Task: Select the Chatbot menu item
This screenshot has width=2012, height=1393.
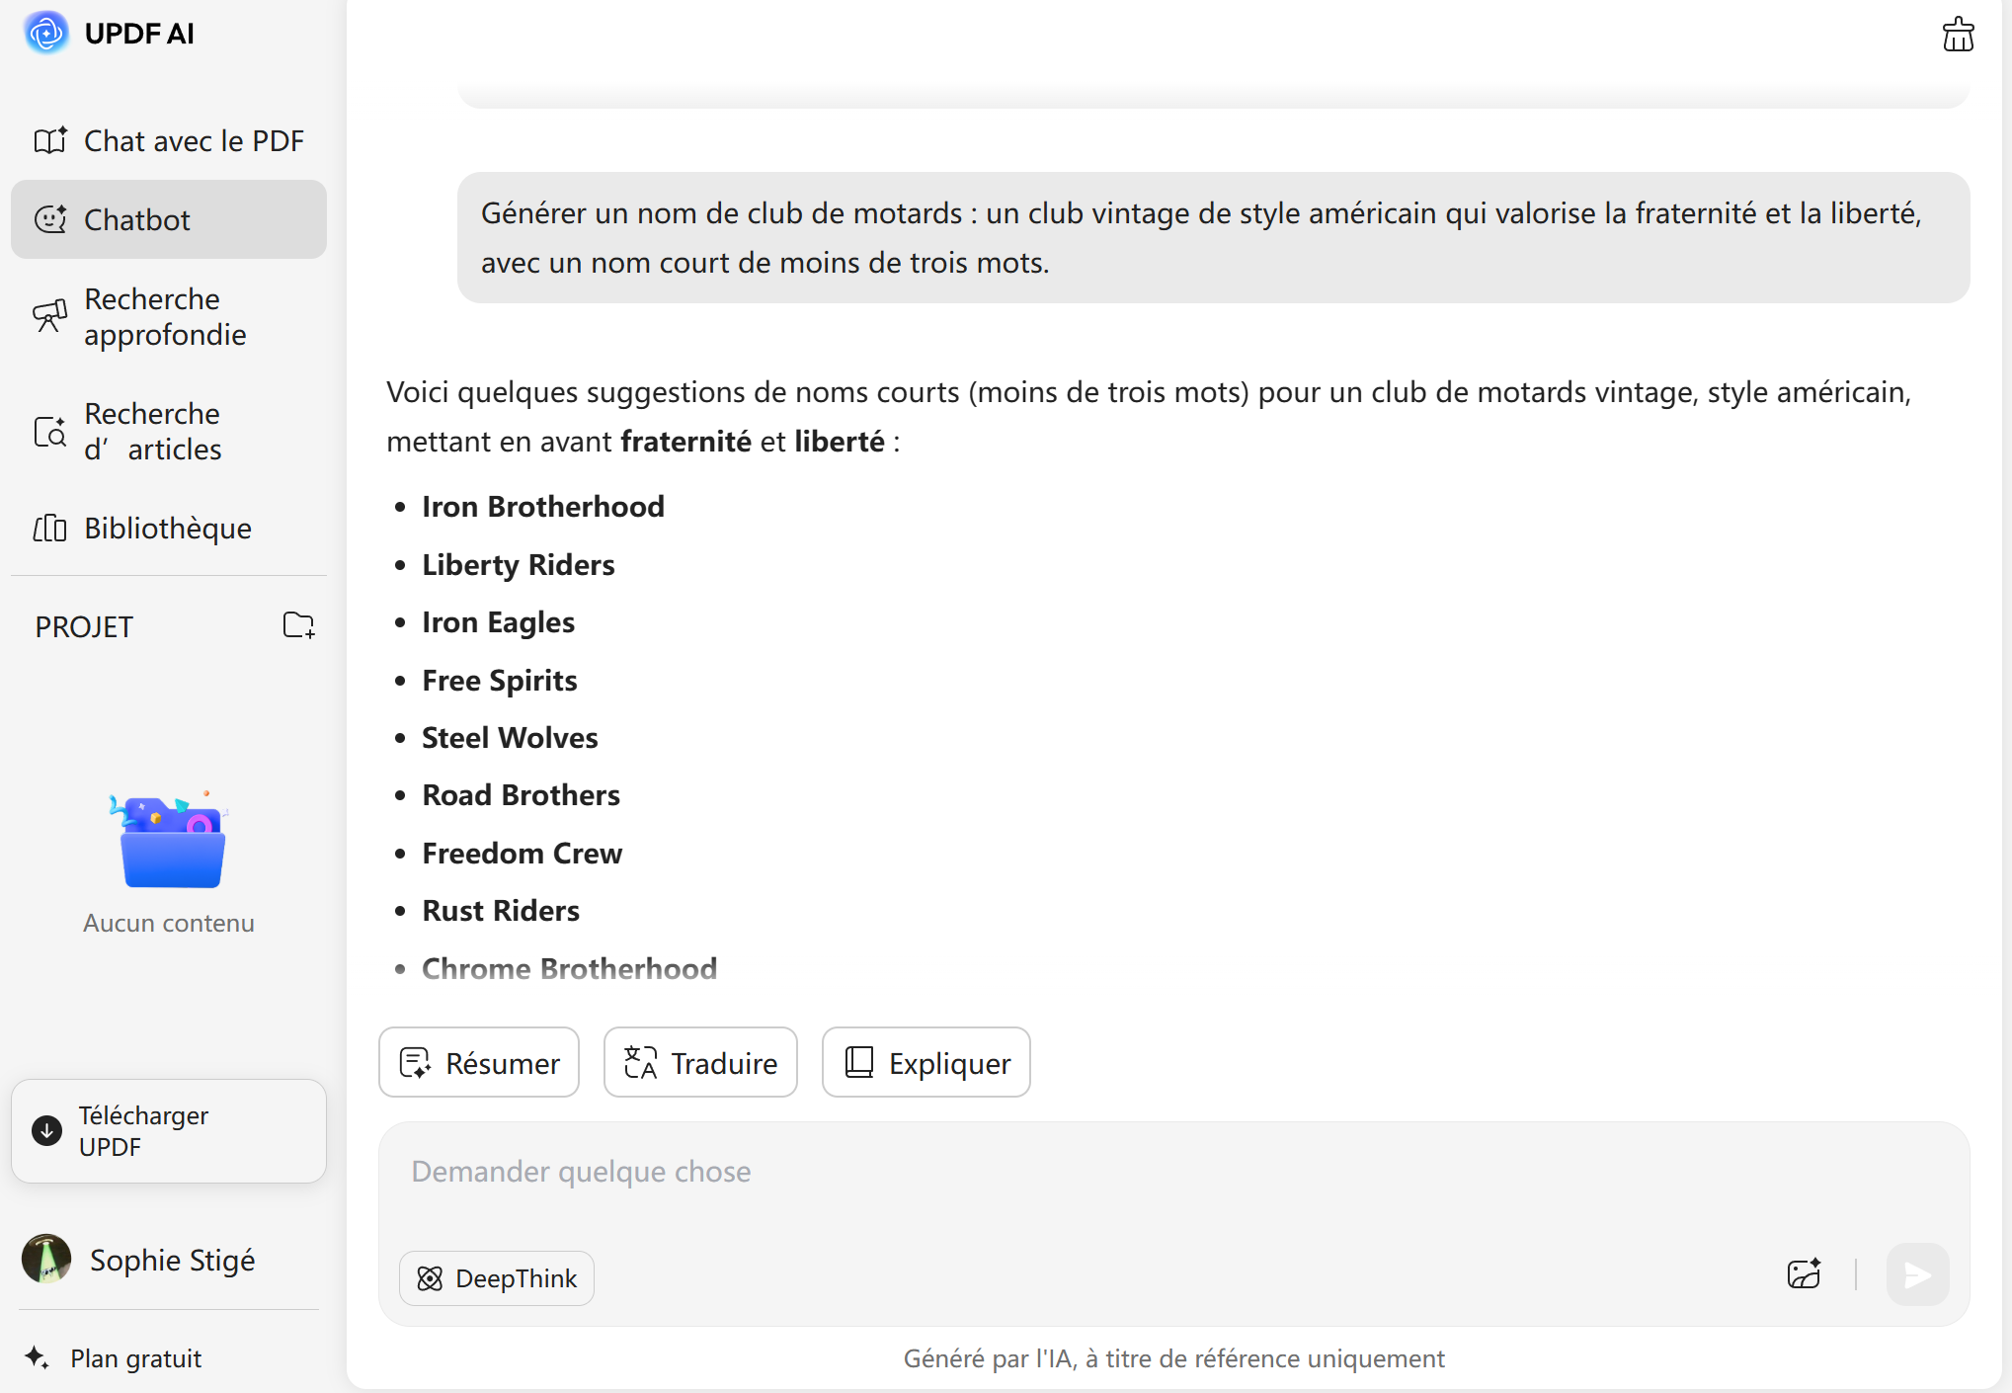Action: pyautogui.click(x=169, y=219)
